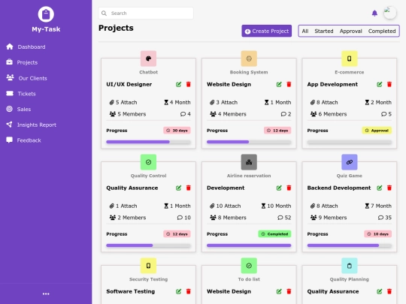Click the E-commerce phone icon
406x304 pixels.
point(350,59)
